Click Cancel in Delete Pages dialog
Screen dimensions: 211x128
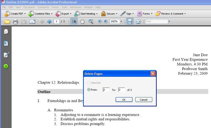[144, 100]
